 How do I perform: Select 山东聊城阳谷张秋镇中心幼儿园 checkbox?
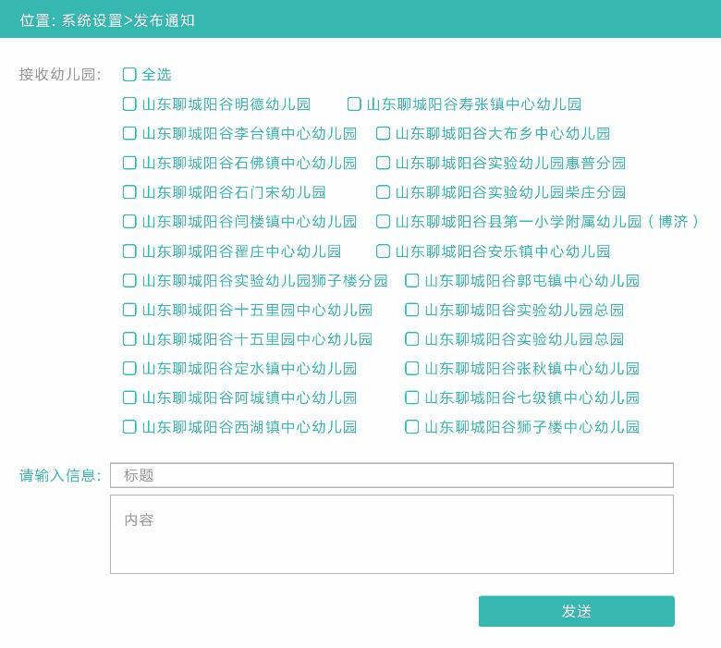(x=411, y=369)
